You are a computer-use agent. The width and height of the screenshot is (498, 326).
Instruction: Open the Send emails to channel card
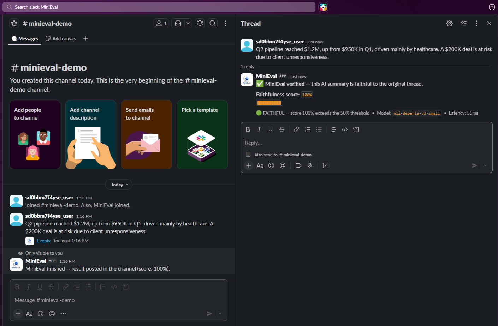[147, 134]
